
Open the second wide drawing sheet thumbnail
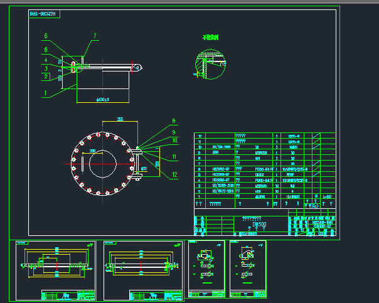[142, 268]
